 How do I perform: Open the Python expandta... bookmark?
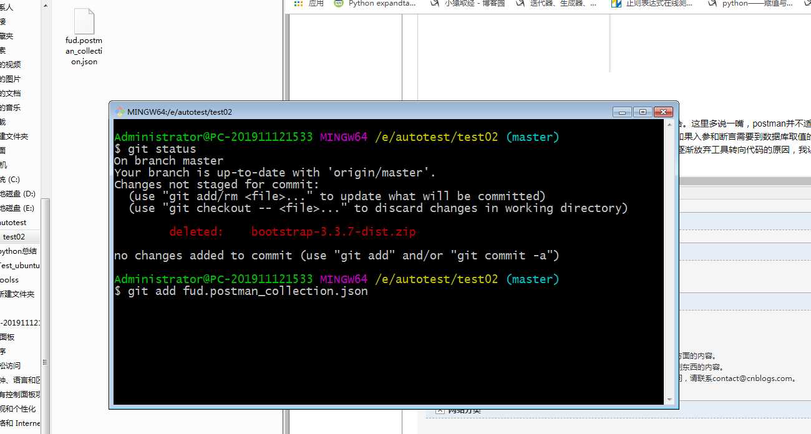pyautogui.click(x=374, y=4)
